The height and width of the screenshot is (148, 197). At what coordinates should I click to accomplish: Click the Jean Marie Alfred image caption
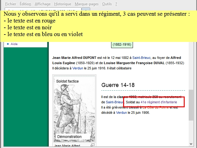point(67,146)
